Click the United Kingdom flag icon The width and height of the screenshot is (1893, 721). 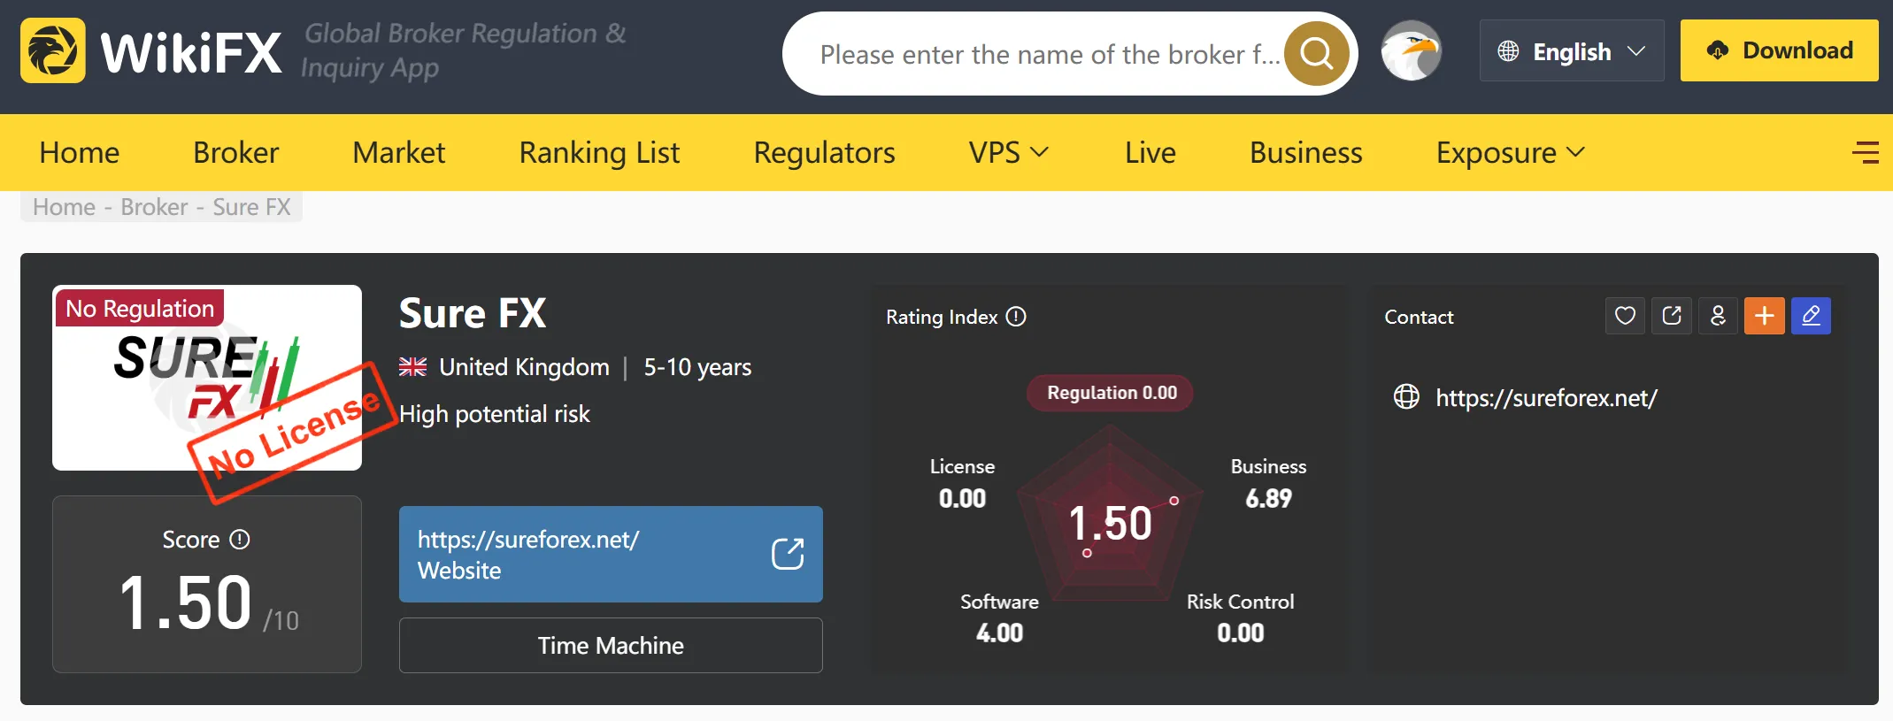(412, 367)
